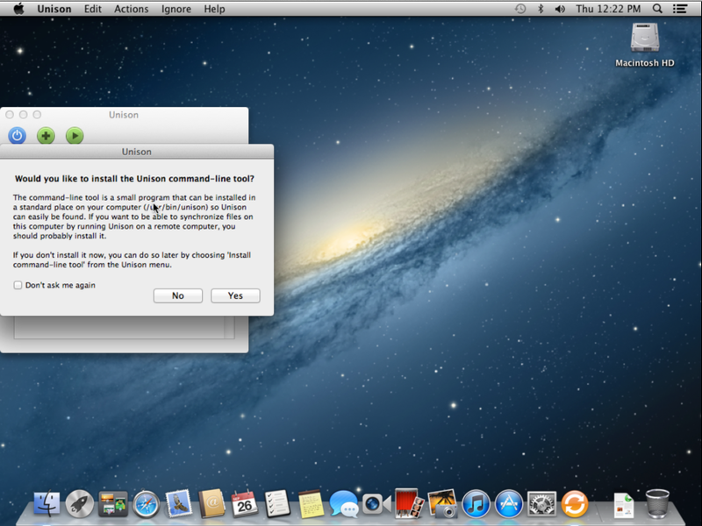
Task: Select the Macintosh HD desktop drive icon
Action: (x=645, y=38)
